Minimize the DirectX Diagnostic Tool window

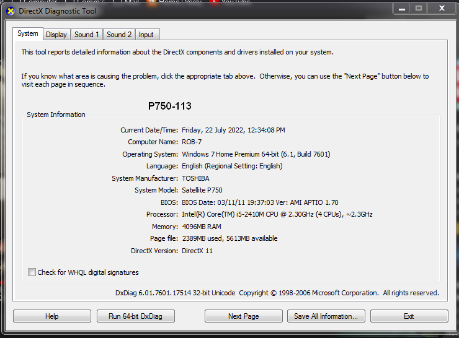pos(402,9)
